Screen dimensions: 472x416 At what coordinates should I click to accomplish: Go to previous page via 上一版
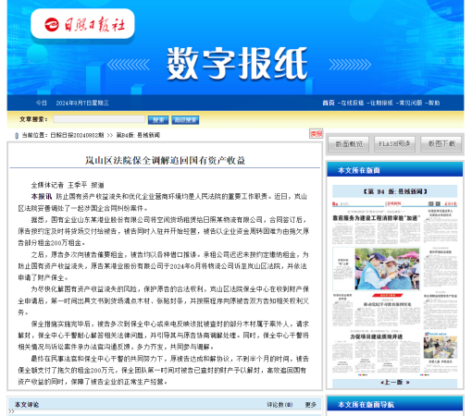point(395,382)
